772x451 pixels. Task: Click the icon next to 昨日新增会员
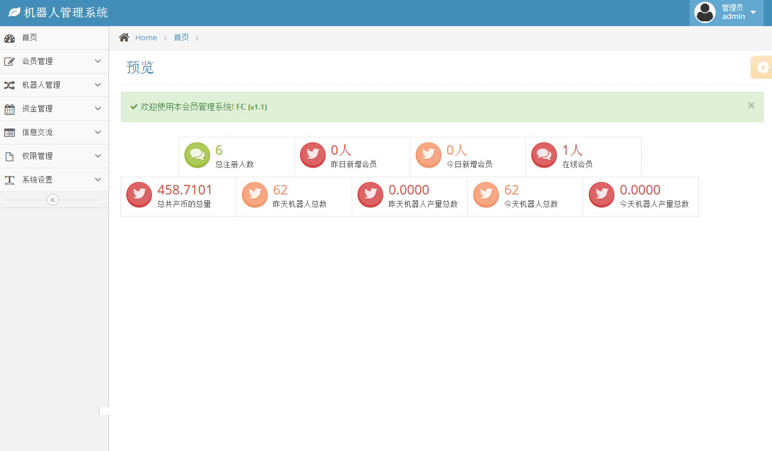click(x=312, y=155)
